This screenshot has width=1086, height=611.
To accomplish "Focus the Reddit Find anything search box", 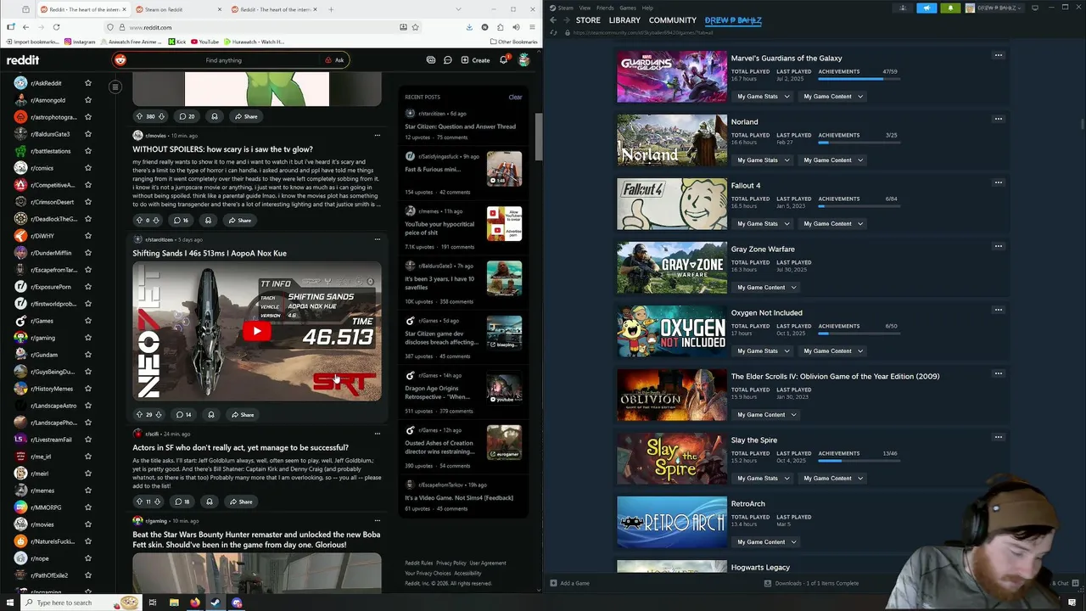I will tap(224, 60).
